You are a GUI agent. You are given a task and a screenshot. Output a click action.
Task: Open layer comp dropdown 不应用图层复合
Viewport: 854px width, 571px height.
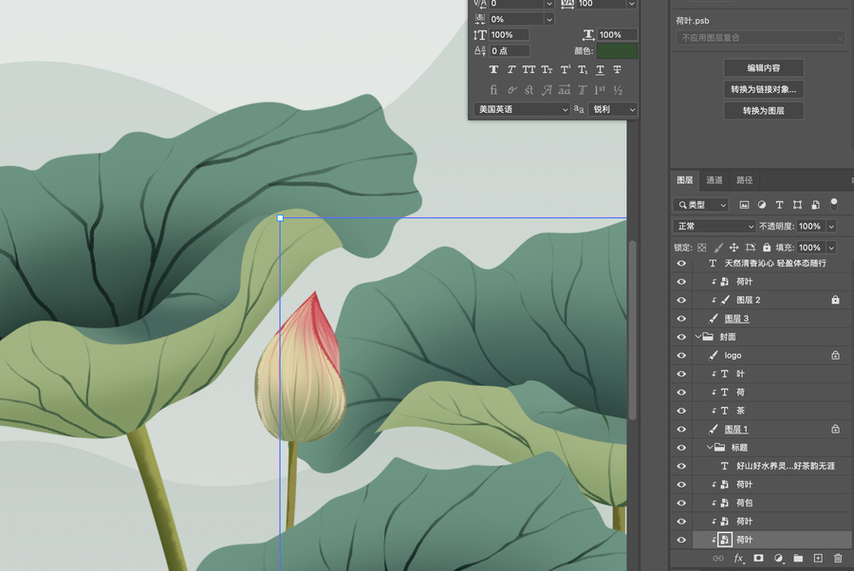[x=760, y=38]
